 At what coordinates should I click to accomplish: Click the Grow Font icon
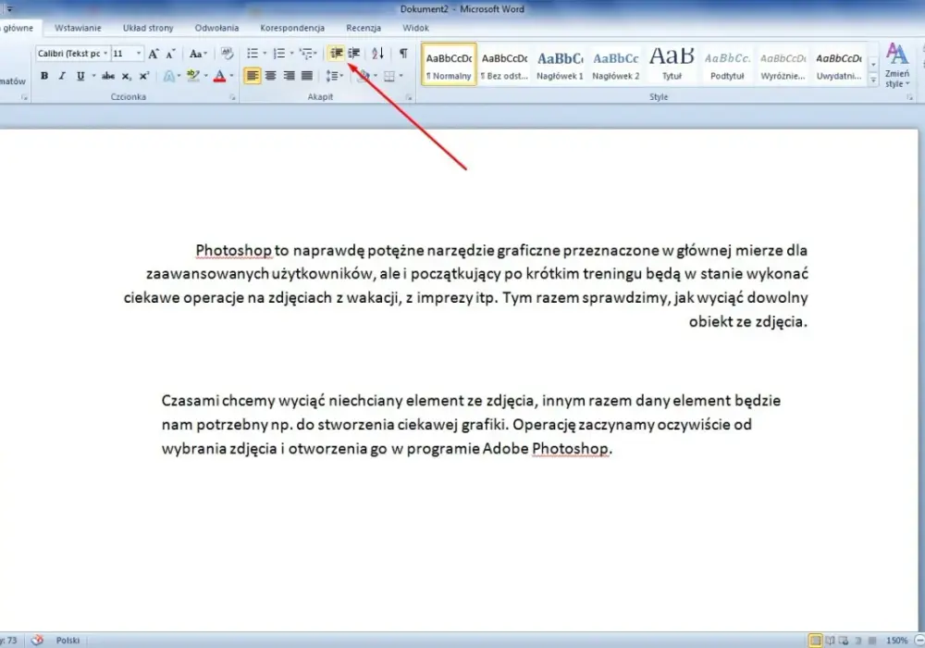pyautogui.click(x=154, y=54)
